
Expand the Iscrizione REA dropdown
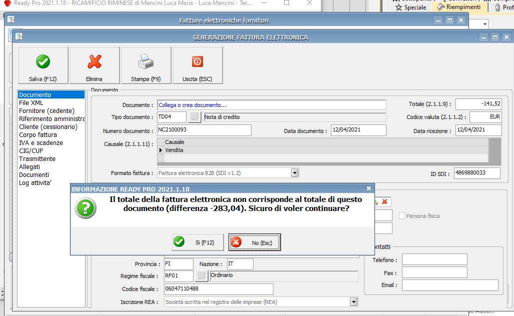pyautogui.click(x=353, y=302)
